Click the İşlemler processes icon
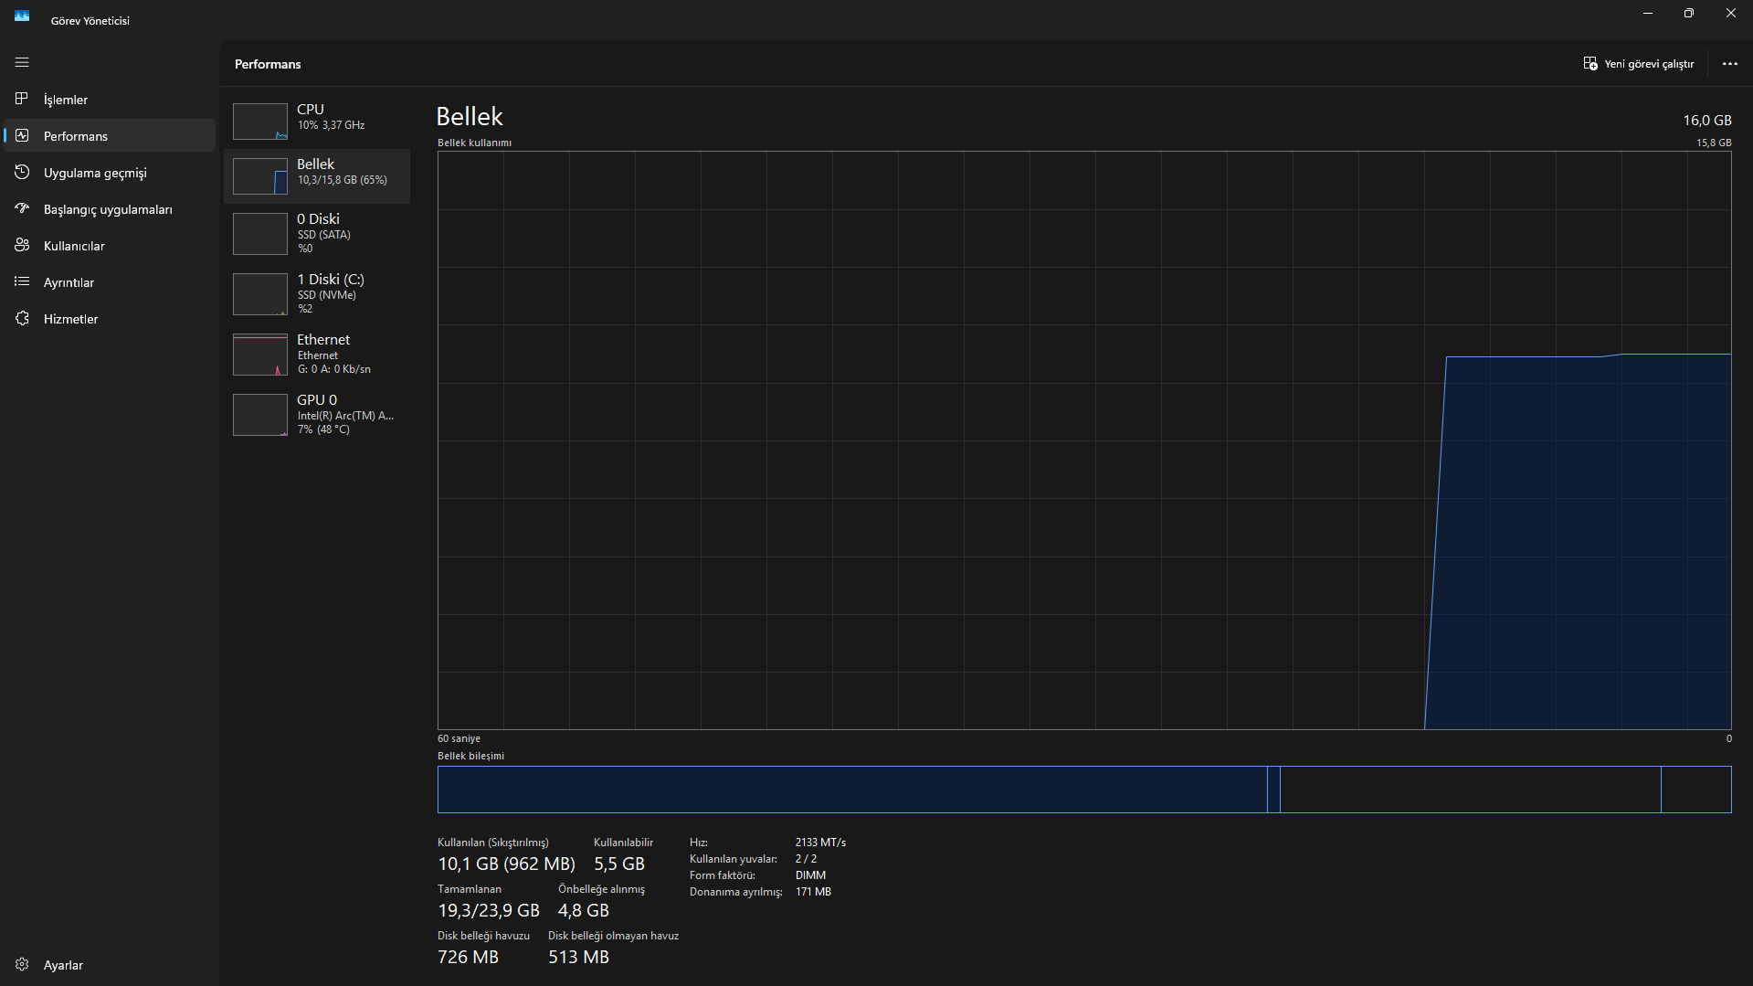1753x986 pixels. (x=22, y=99)
